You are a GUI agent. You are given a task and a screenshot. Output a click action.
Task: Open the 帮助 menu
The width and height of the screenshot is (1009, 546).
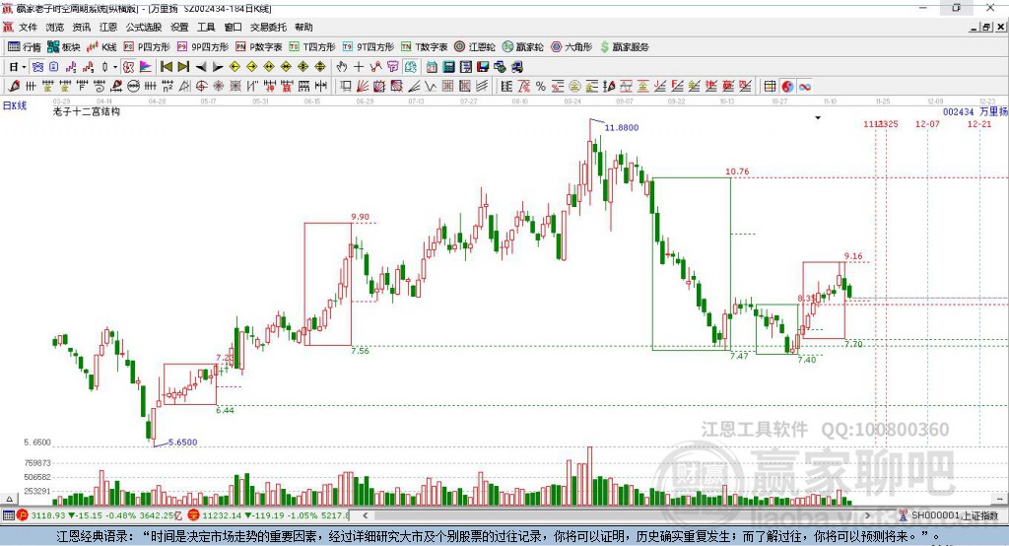303,27
